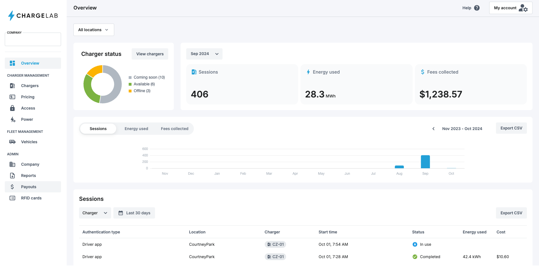Viewport: 539px width, 266px height.
Task: Click the Access lock icon
Action: click(12, 108)
